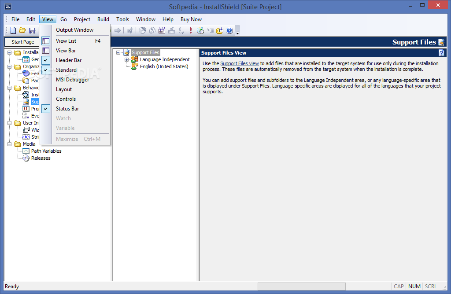This screenshot has height=294, width=451.
Task: Click the View List icon in the menu
Action: (46, 41)
